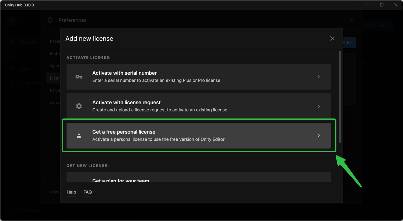Image resolution: width=403 pixels, height=221 pixels.
Task: Click the Installs icon in the left sidebar
Action: point(12,56)
